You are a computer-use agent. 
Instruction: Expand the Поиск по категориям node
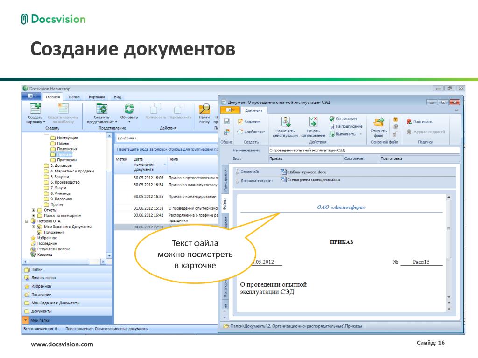click(33, 215)
